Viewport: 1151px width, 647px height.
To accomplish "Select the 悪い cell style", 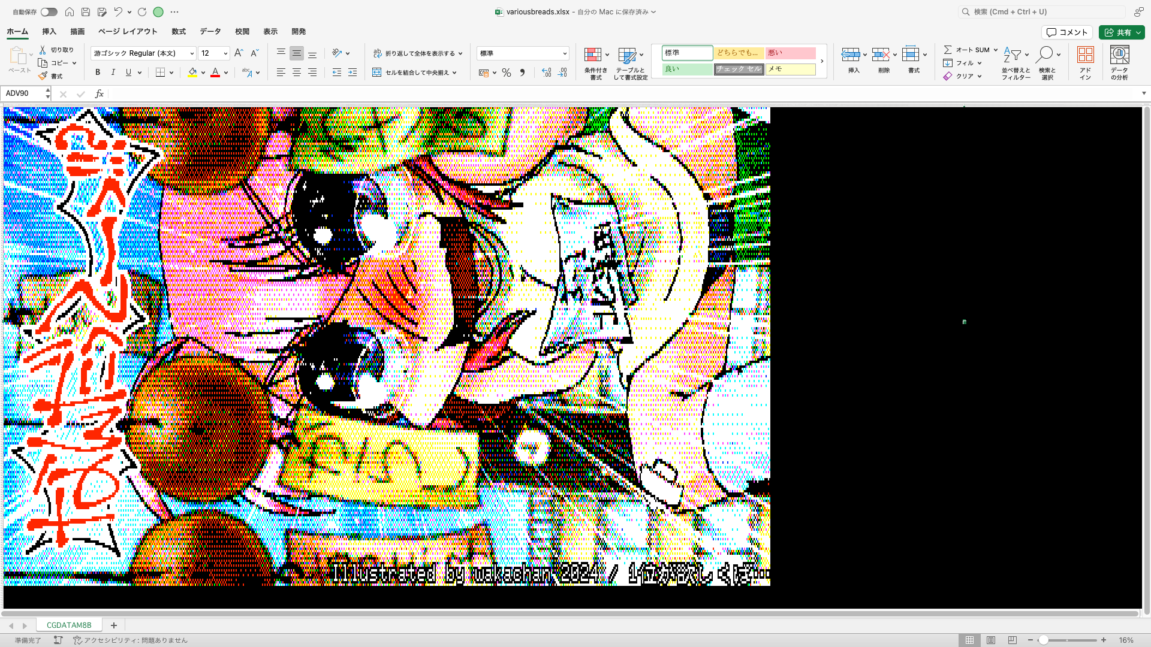I will [x=790, y=53].
